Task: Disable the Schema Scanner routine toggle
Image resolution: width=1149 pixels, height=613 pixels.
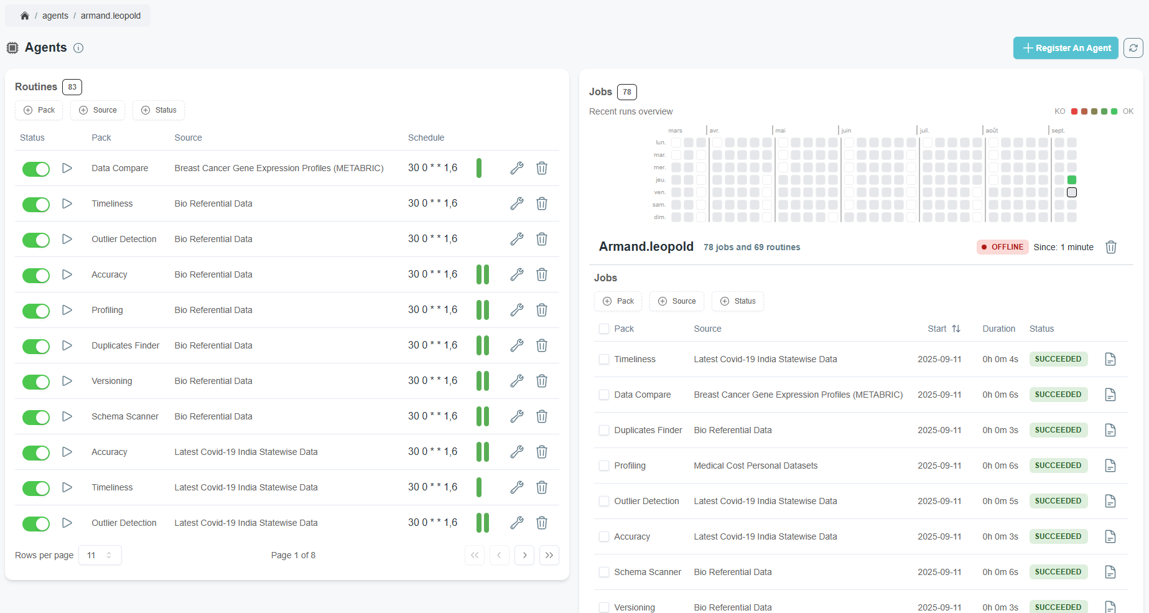Action: point(36,417)
